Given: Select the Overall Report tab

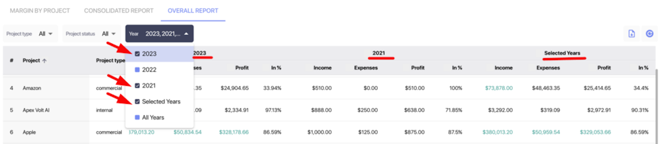Looking at the screenshot, I should tap(193, 11).
